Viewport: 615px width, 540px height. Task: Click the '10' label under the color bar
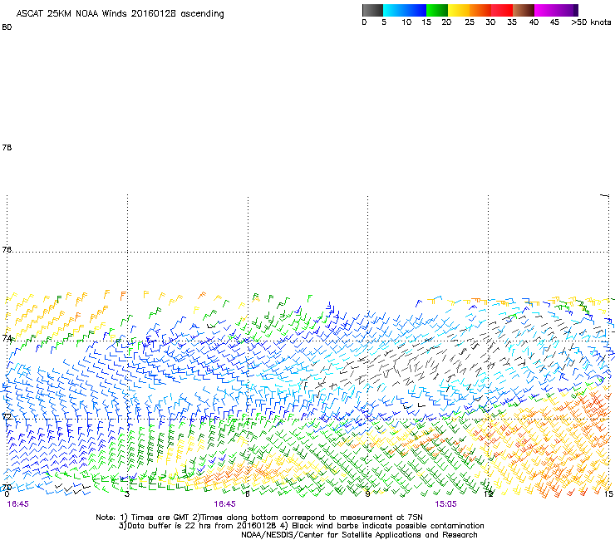click(x=406, y=22)
